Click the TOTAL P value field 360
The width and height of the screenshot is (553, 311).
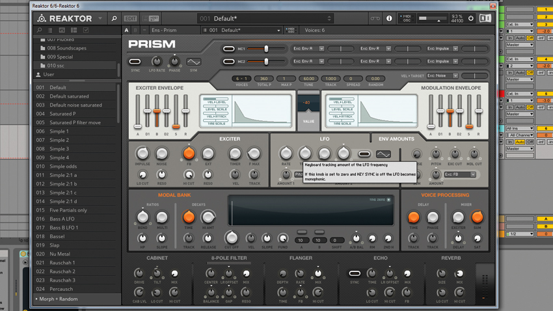click(263, 79)
